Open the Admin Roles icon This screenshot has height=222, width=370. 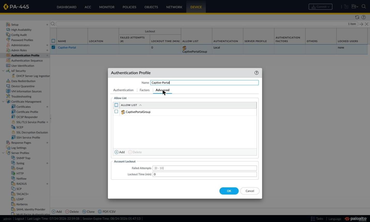click(x=8, y=50)
